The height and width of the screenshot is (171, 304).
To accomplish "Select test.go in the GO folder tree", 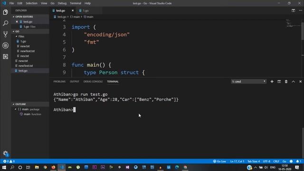I will click(30, 71).
